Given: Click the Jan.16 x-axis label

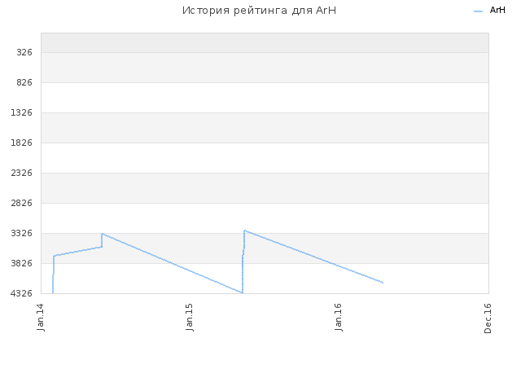Looking at the screenshot, I should pyautogui.click(x=339, y=317).
